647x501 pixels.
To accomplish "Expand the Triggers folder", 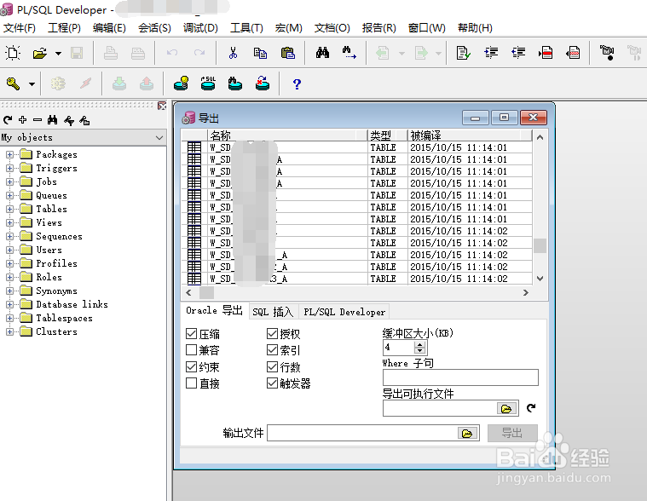I will pos(9,168).
